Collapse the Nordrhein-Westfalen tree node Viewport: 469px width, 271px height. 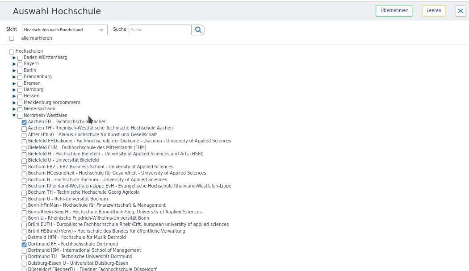14,116
